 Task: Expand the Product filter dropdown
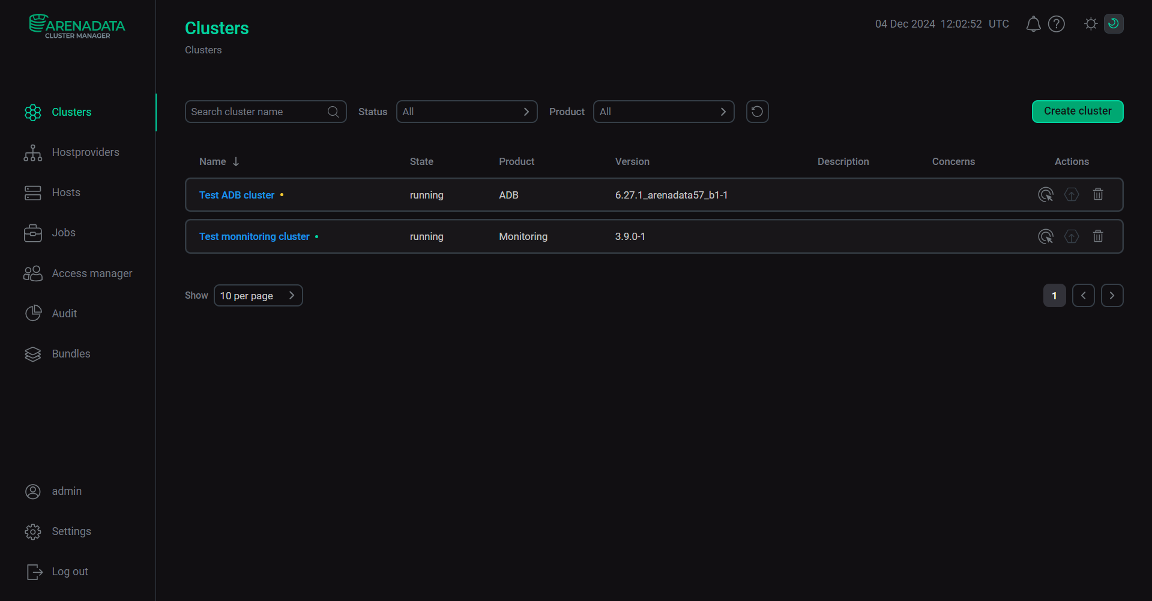pyautogui.click(x=663, y=112)
